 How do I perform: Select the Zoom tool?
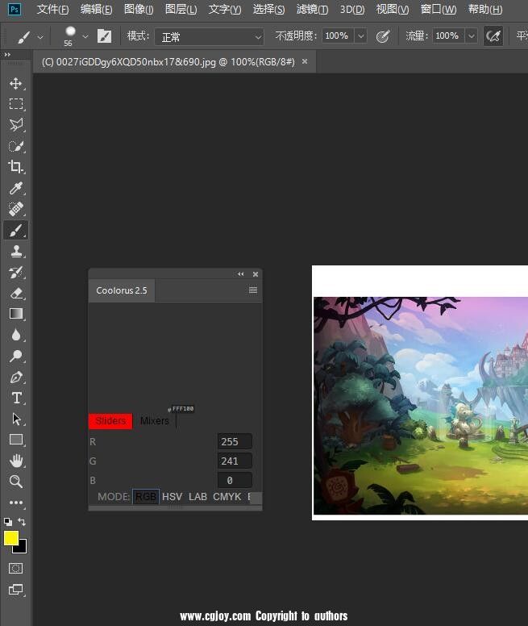click(x=15, y=482)
